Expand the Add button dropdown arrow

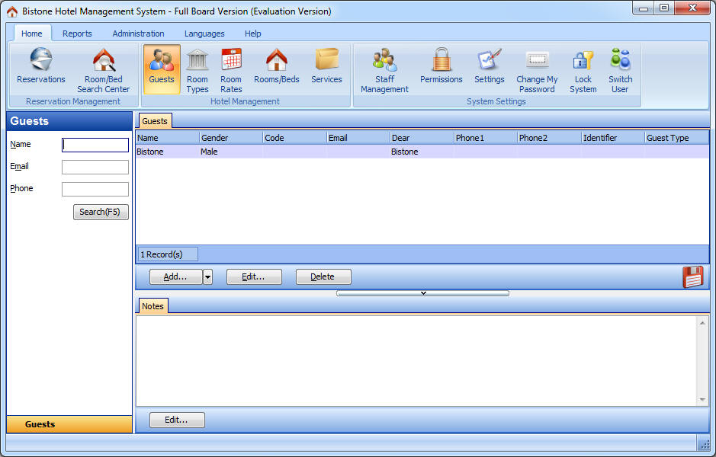coord(207,277)
